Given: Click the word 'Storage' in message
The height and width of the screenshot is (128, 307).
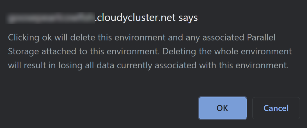Looking at the screenshot, I should point(23,51).
